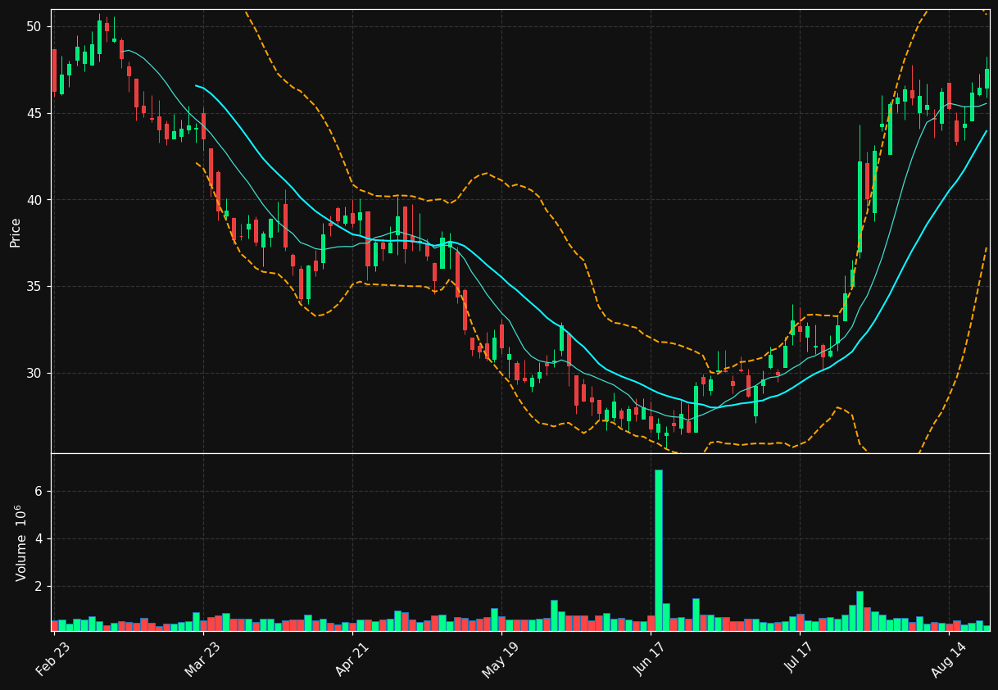Click the 'Feb 23' date label
The width and height of the screenshot is (998, 690).
[x=52, y=658]
